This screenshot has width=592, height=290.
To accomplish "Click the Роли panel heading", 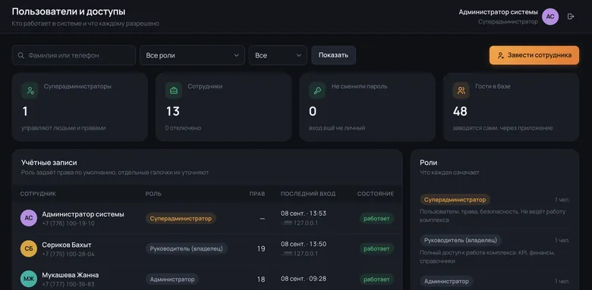I will pyautogui.click(x=429, y=163).
